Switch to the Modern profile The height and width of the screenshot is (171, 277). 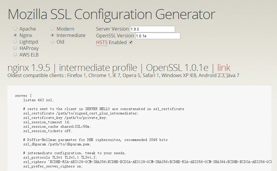(52, 29)
